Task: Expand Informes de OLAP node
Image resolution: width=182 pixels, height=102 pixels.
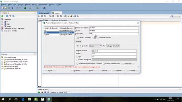Action: 2,66
